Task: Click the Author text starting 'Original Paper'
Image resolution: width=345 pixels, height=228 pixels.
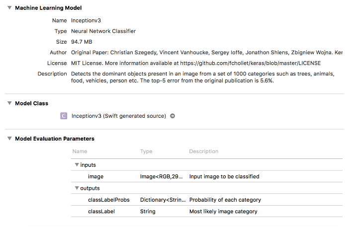Action: pyautogui.click(x=207, y=53)
